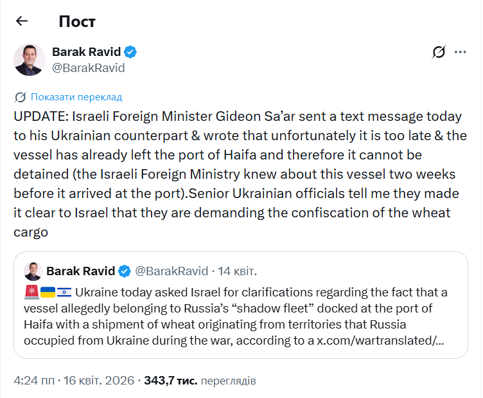Click the back arrow next to Пост

pos(22,21)
